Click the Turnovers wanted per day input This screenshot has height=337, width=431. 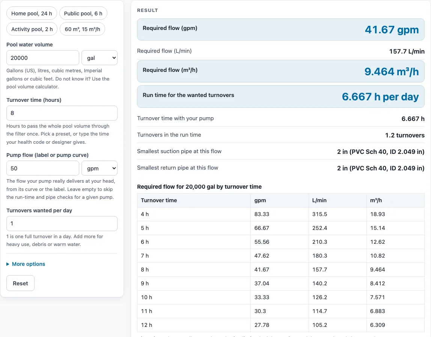[x=62, y=224]
